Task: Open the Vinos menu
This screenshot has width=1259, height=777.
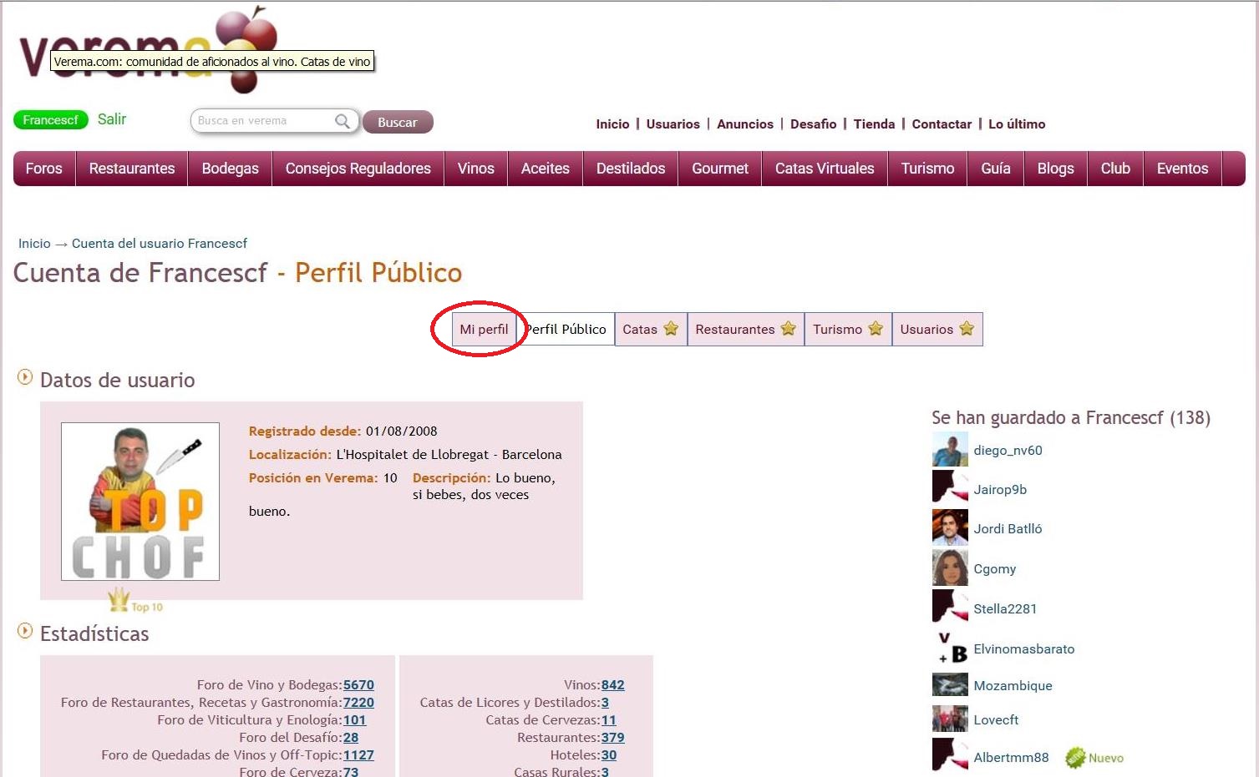Action: [476, 169]
